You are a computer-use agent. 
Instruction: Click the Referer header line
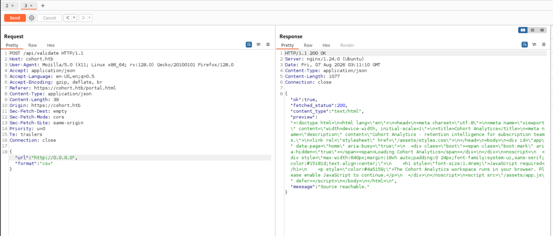click(63, 88)
